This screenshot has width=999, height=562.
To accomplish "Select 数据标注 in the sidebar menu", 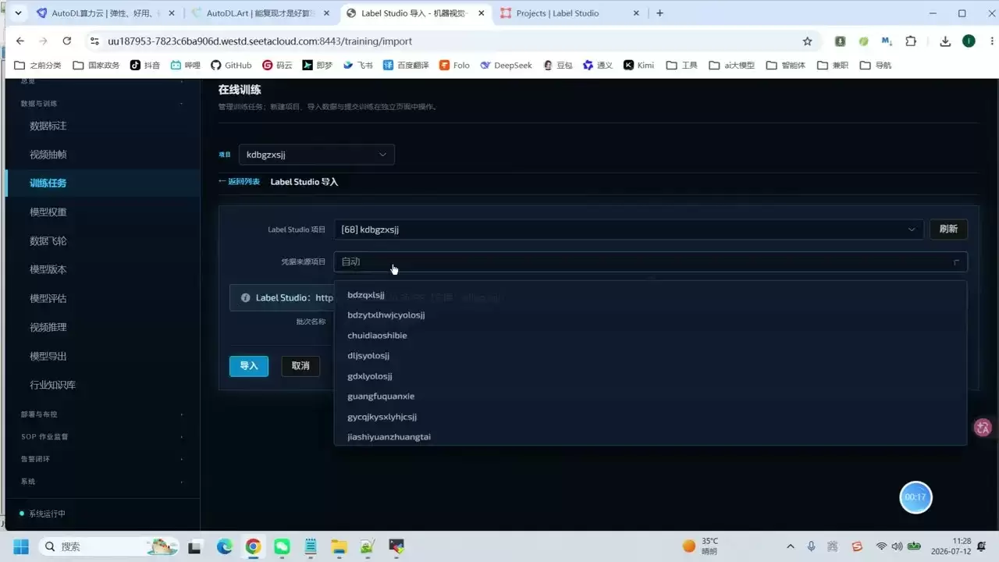I will (48, 126).
